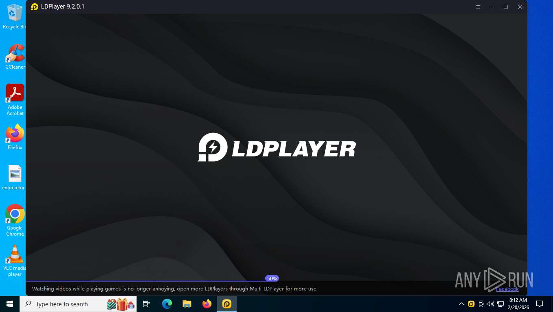Open the LDPlayer hamburger menu

478,7
